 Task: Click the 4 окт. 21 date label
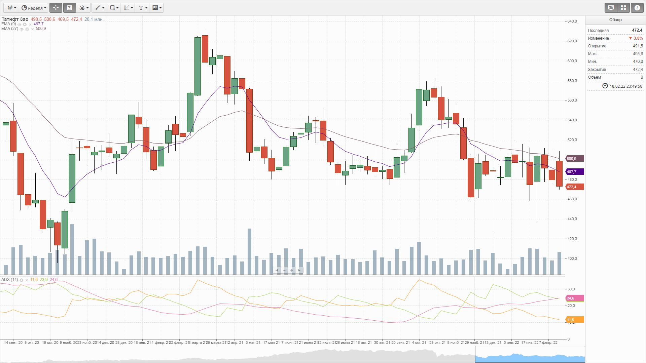tap(419, 342)
